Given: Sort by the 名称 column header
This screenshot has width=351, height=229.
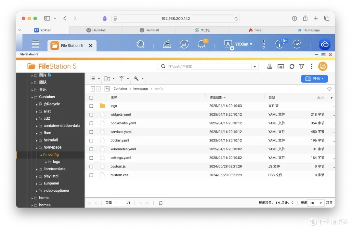Looking at the screenshot, I should (114, 98).
